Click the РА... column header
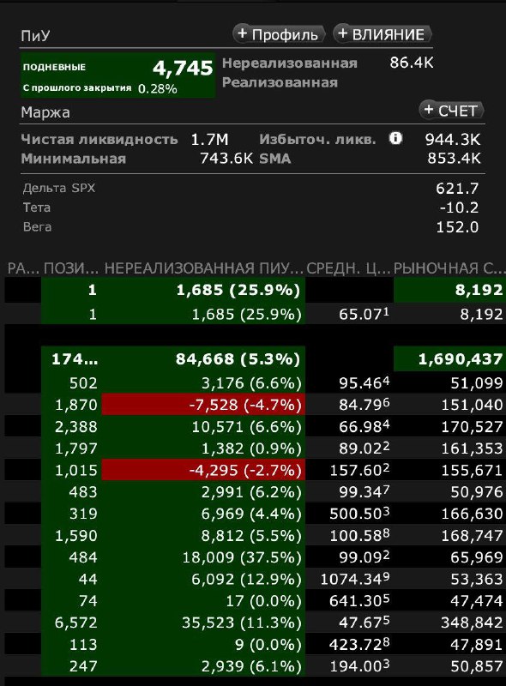 23,268
